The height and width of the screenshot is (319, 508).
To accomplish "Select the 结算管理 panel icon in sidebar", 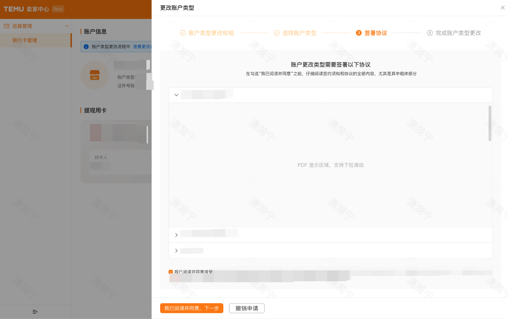I will tap(7, 26).
